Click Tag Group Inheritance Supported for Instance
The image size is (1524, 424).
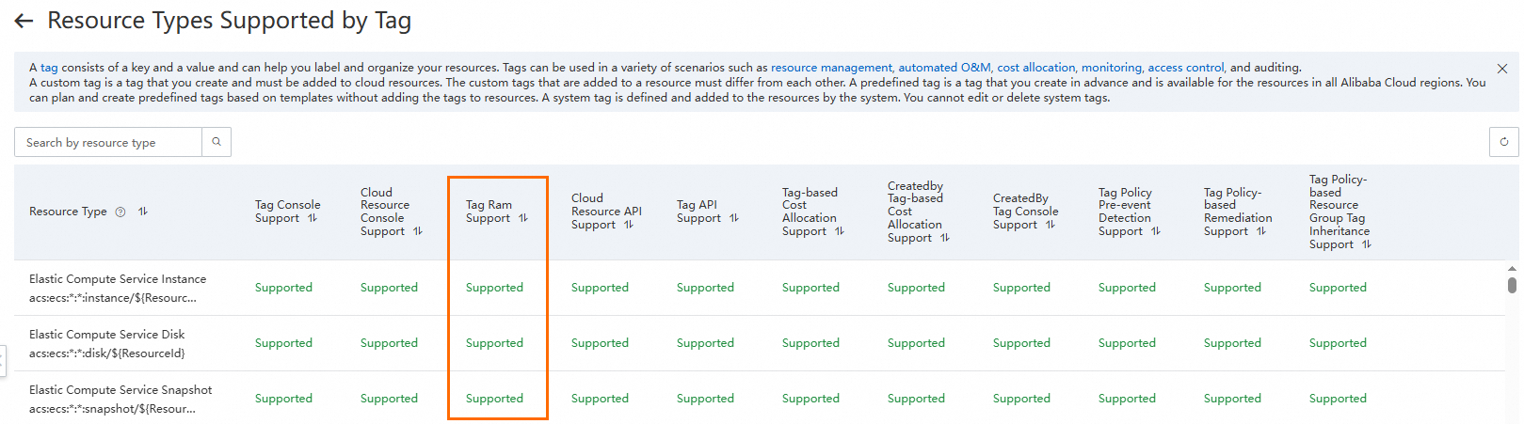coord(1338,288)
